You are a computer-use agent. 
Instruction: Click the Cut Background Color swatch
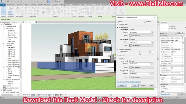[130, 77]
